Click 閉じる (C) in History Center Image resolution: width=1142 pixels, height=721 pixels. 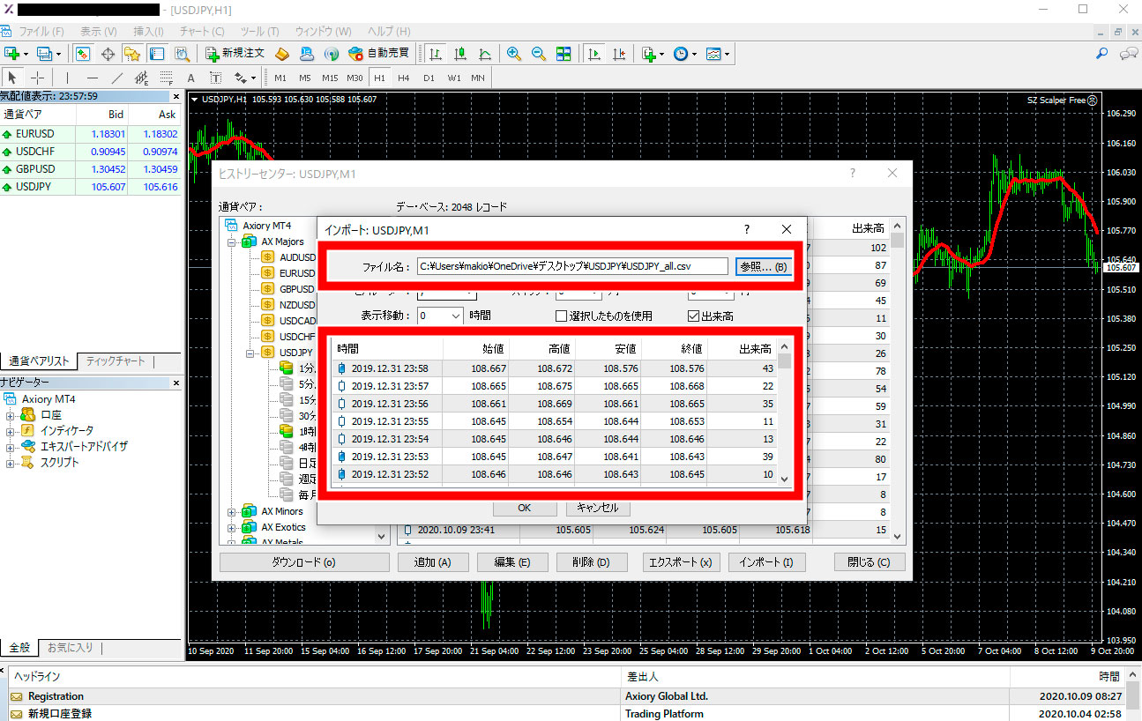pos(870,562)
